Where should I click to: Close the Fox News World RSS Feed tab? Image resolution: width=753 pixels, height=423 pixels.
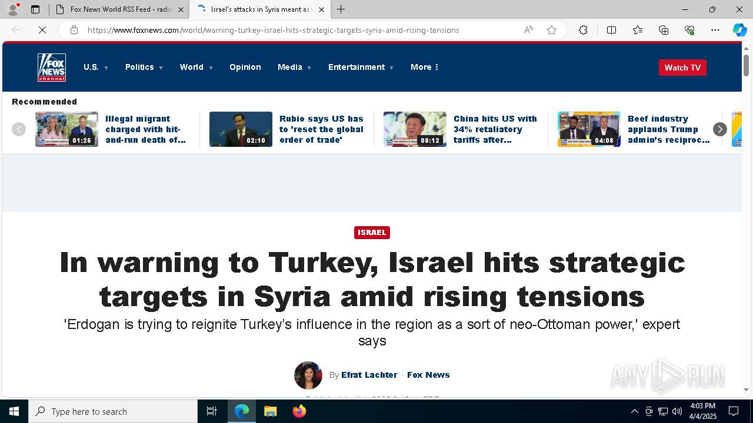click(x=181, y=9)
